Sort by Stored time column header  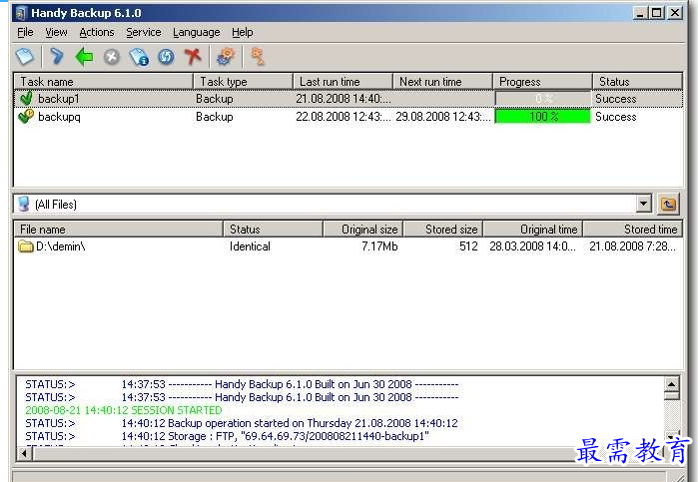coord(632,230)
